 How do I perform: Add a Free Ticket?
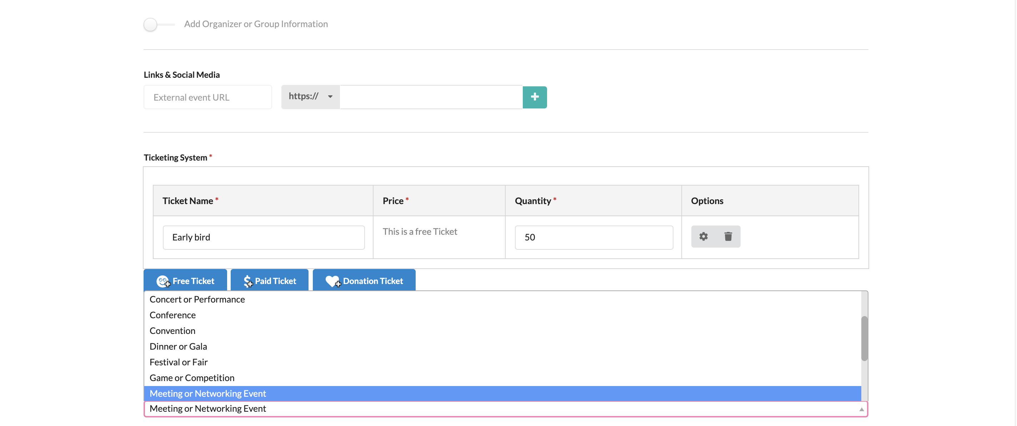coord(185,280)
